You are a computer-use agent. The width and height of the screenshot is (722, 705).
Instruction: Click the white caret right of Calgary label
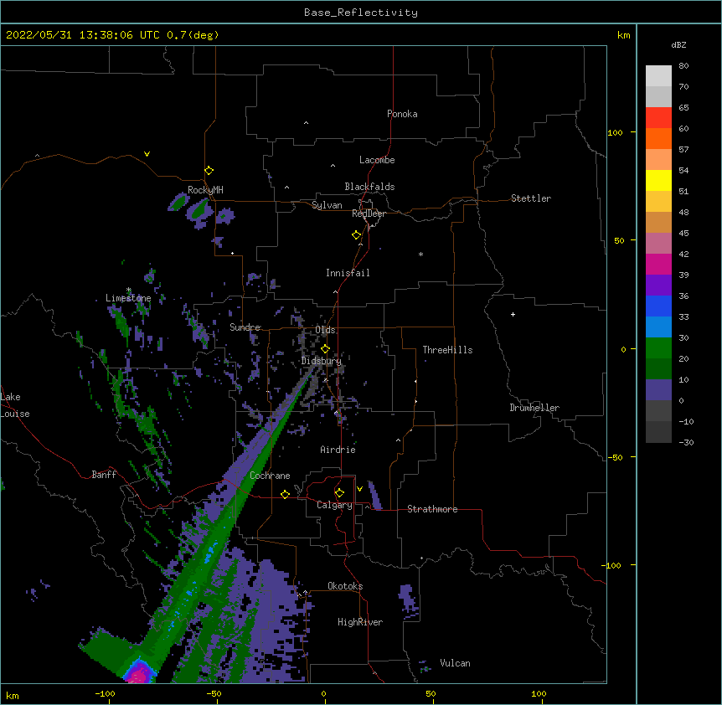[x=367, y=507]
